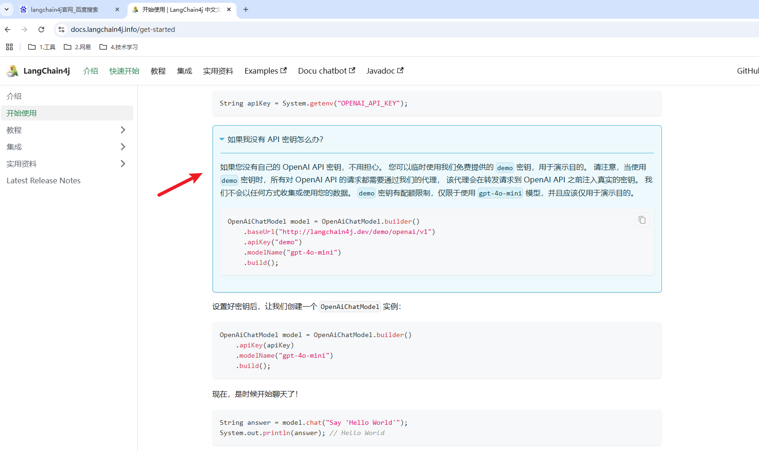Open 实用资料 in top navigation
The width and height of the screenshot is (759, 451).
(218, 71)
